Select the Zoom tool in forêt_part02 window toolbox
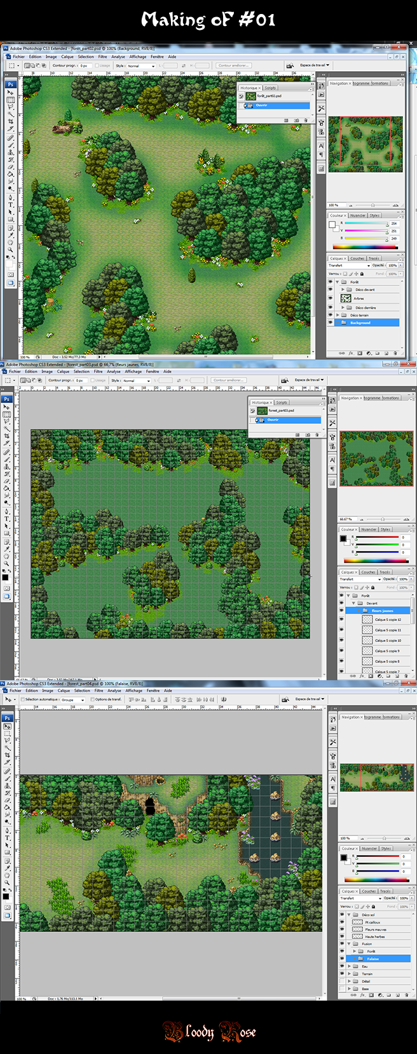 [11, 249]
